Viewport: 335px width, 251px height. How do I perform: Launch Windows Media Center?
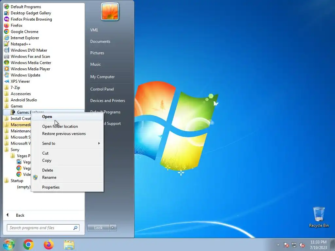click(27, 62)
